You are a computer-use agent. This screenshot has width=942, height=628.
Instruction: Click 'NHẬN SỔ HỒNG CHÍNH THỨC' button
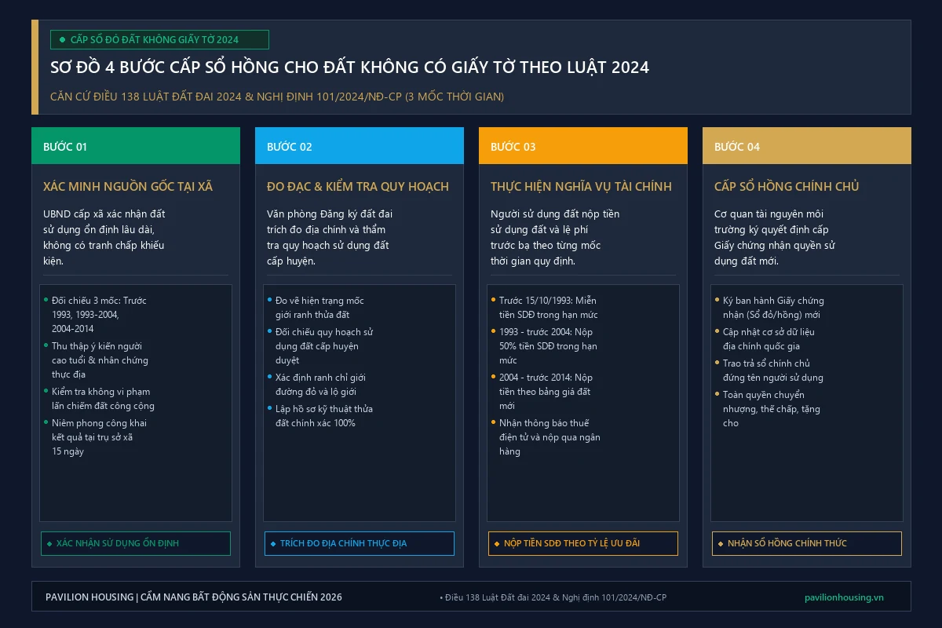coord(807,543)
